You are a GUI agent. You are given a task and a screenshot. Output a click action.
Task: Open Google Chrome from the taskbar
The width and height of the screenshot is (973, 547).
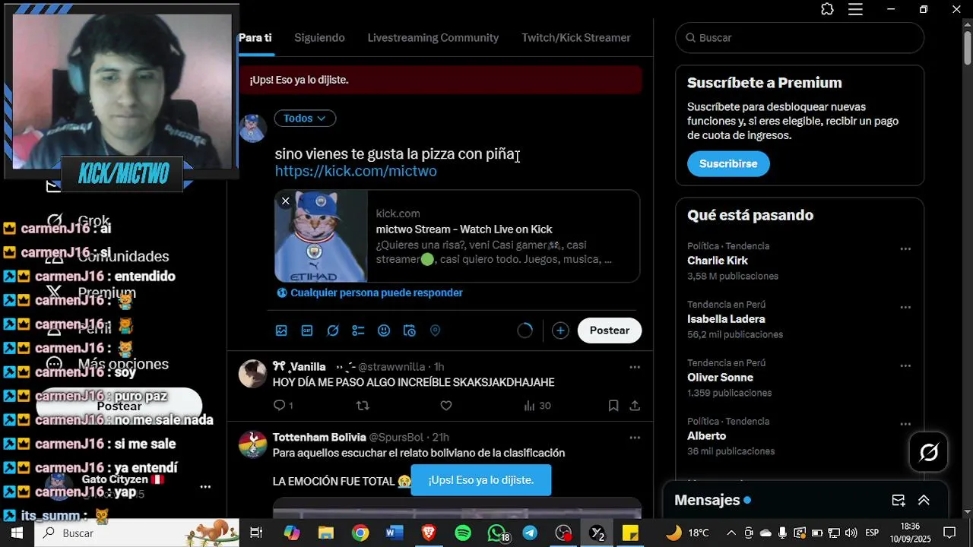point(360,533)
